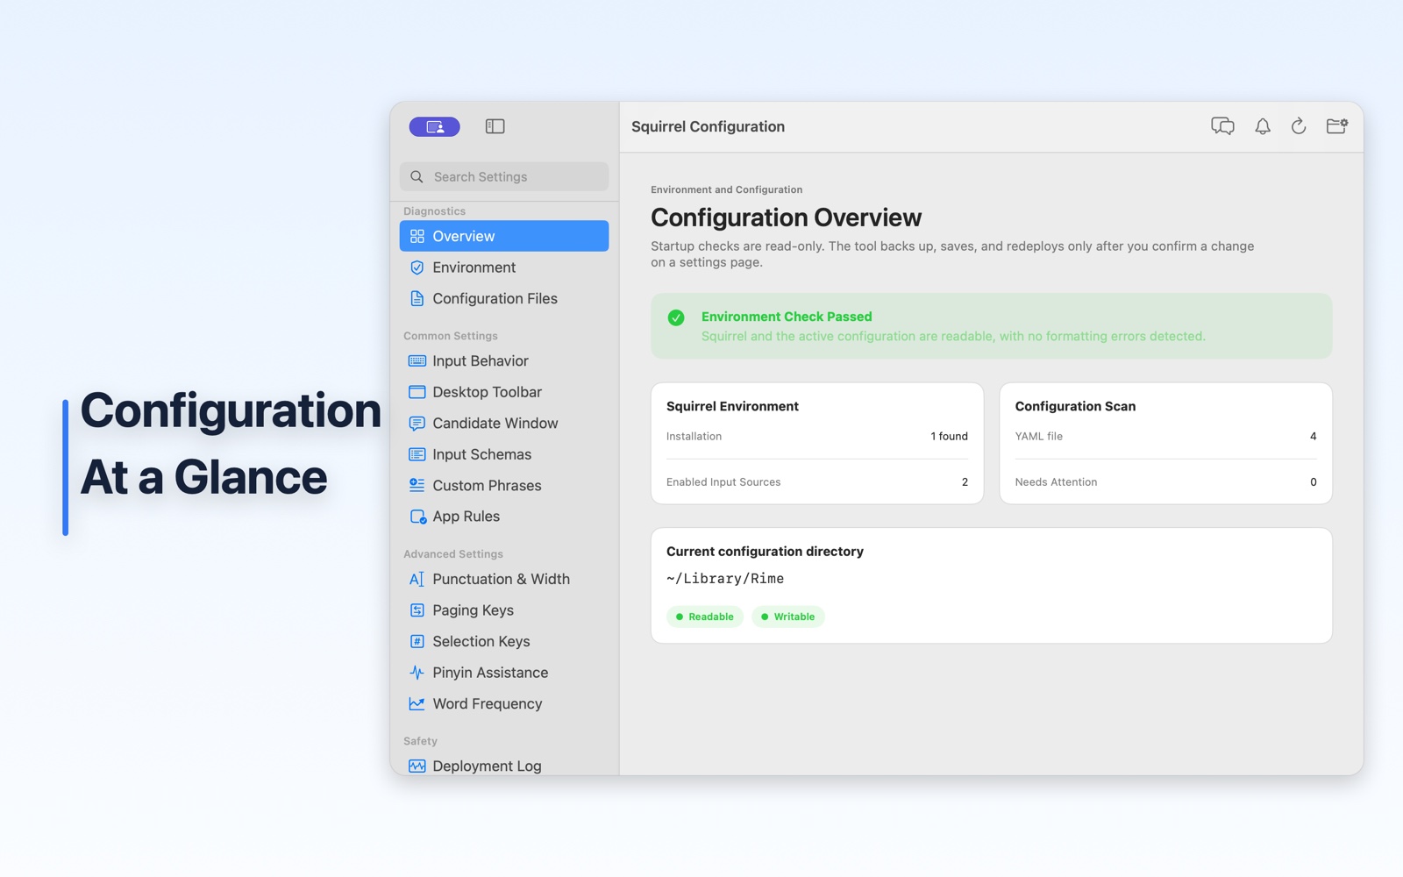The width and height of the screenshot is (1403, 877).
Task: Click the Squirrel Environment card title
Action: [x=732, y=406]
